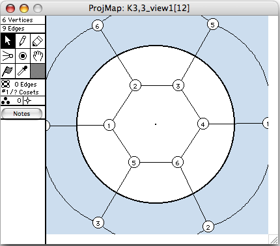Choose the eyedropper tool
The height and width of the screenshot is (246, 280).
23,71
